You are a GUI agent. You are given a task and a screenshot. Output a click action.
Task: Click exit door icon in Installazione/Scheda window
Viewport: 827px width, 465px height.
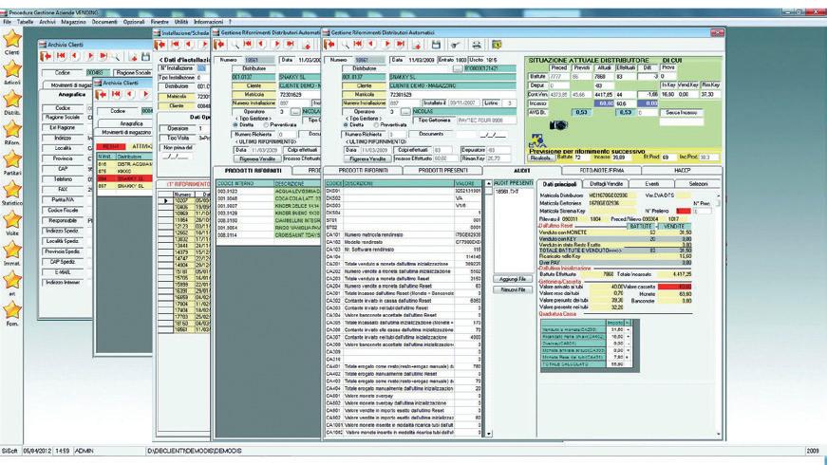[160, 45]
